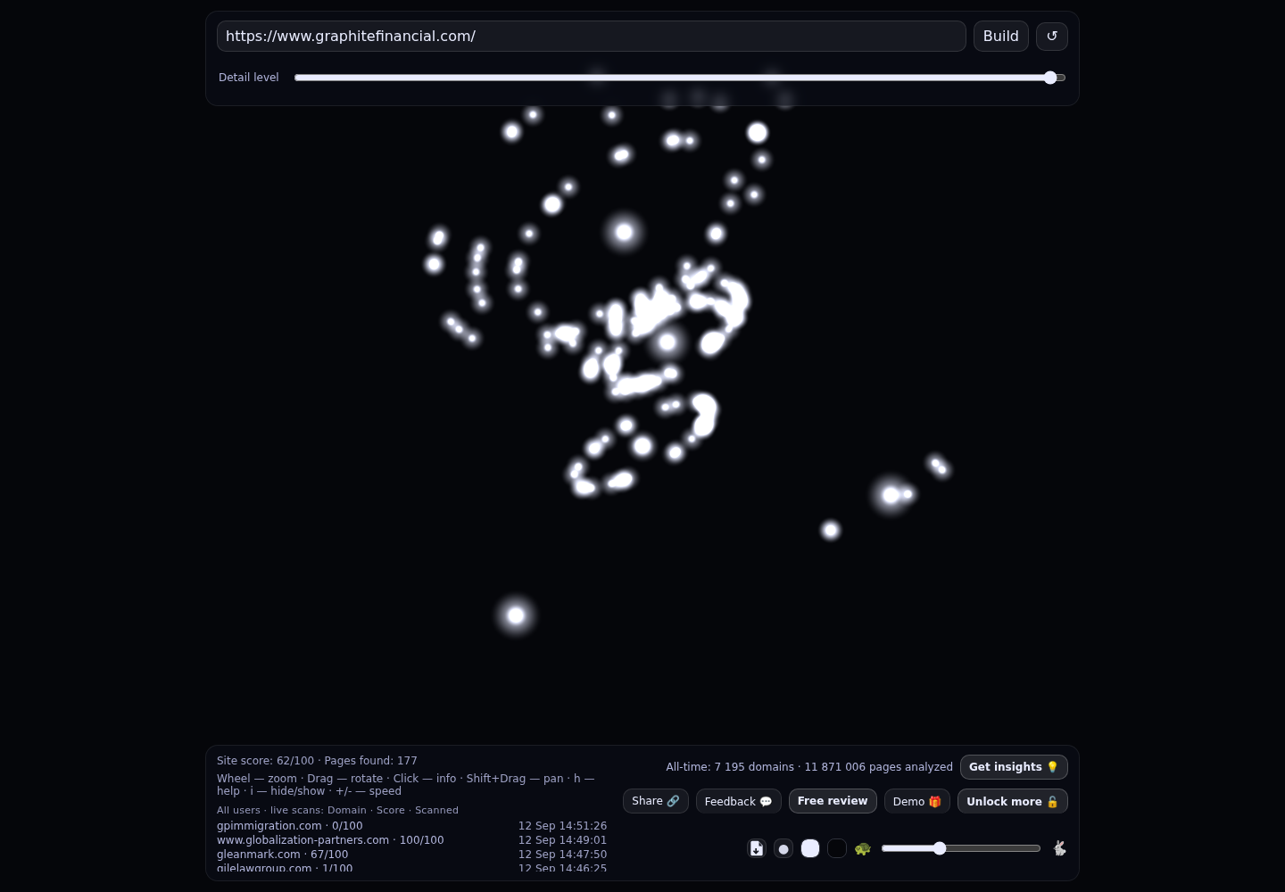Click the turtle slow speed icon
The width and height of the screenshot is (1285, 892).
863,848
